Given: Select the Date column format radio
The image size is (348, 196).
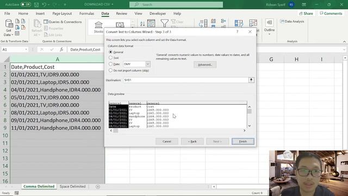Looking at the screenshot, I should click(110, 64).
